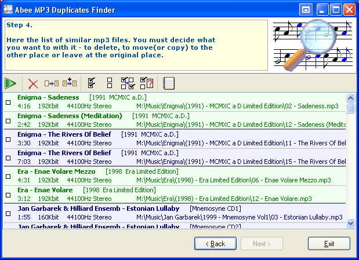Click the app icon in title bar

[x=8, y=9]
